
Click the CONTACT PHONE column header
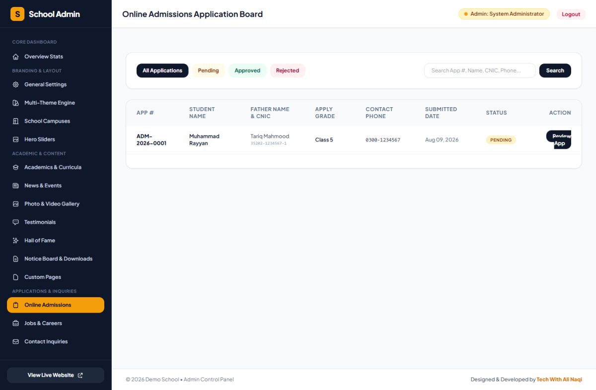[x=379, y=113]
